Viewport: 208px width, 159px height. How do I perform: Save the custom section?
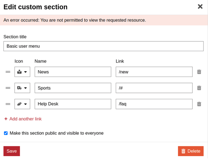coord(12,151)
